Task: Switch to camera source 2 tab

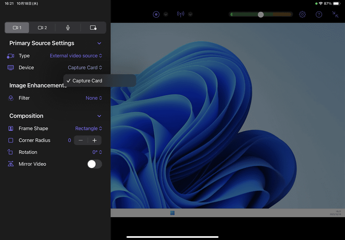Action: (42, 28)
